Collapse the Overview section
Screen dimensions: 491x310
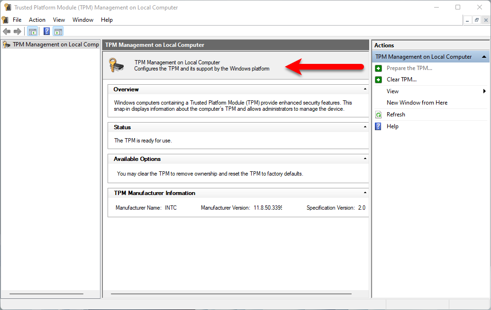[x=365, y=89]
